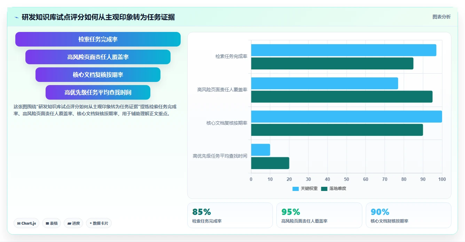Click the green bar for 高优先级任务平均查找时间

point(270,163)
